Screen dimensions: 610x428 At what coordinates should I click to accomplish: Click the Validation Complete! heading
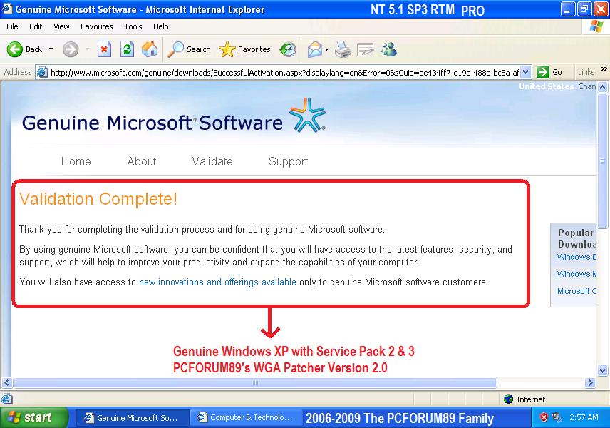[x=98, y=199]
